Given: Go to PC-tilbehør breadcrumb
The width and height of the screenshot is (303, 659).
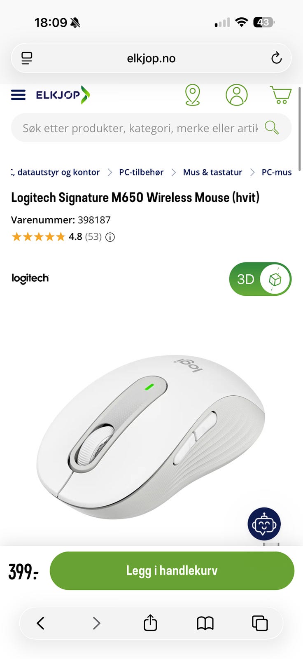Looking at the screenshot, I should click(x=141, y=172).
